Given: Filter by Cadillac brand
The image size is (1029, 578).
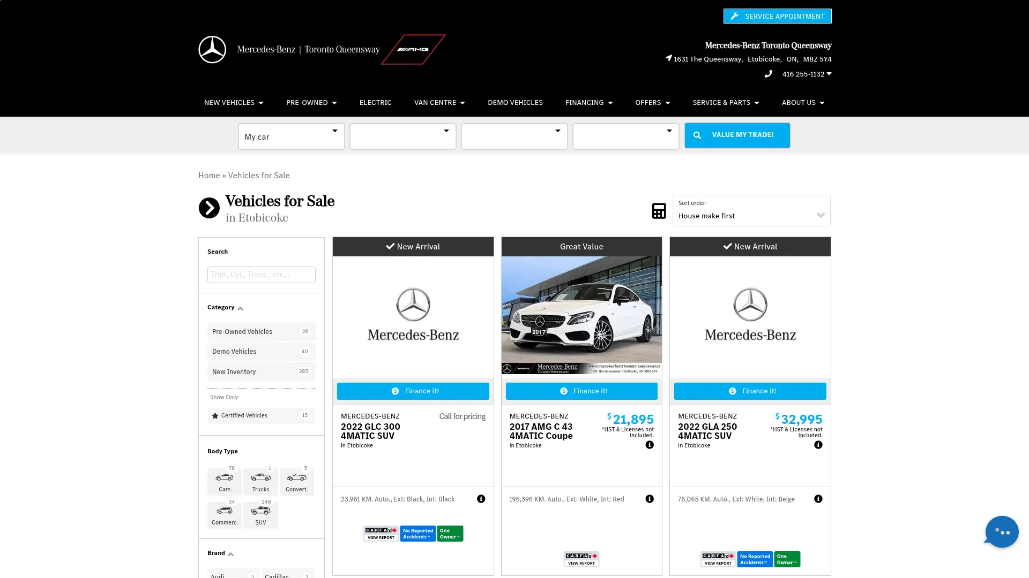Looking at the screenshot, I should click(288, 574).
